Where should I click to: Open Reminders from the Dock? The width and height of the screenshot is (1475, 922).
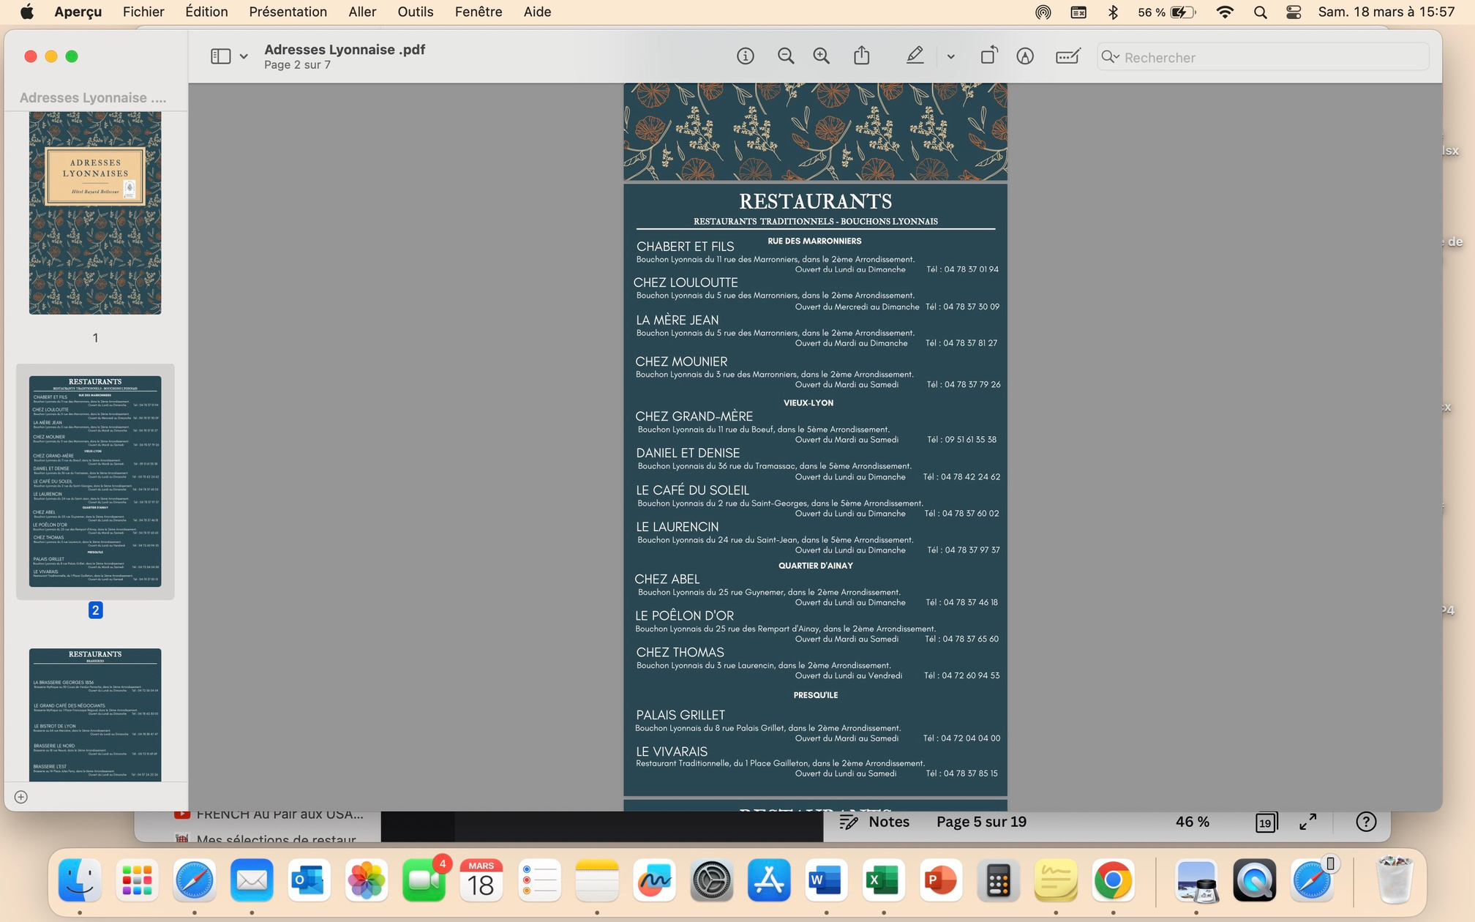[538, 880]
